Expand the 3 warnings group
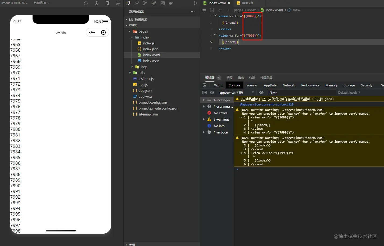The height and width of the screenshot is (246, 384). (204, 119)
